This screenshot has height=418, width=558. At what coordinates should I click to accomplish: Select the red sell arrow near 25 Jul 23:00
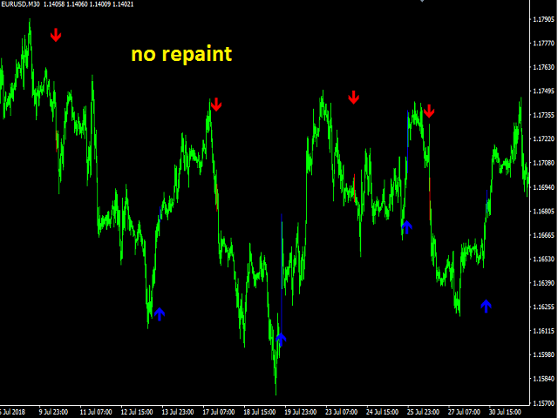click(x=429, y=111)
